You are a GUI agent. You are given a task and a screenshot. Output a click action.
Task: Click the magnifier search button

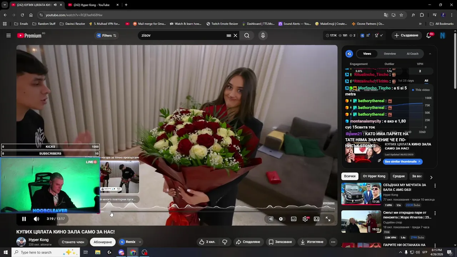tap(247, 35)
